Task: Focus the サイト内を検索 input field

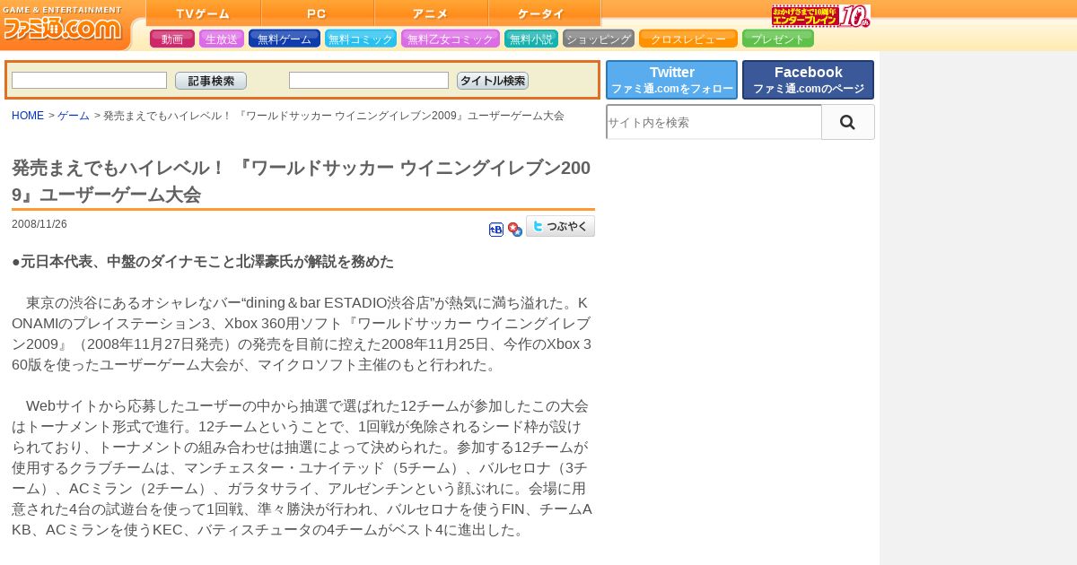Action: click(x=714, y=122)
